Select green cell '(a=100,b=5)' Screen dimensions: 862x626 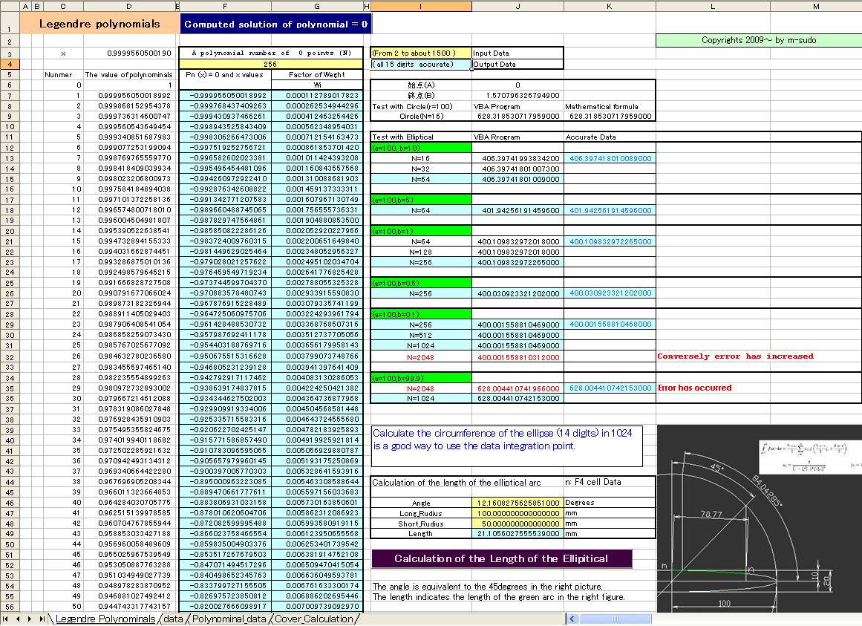click(421, 200)
